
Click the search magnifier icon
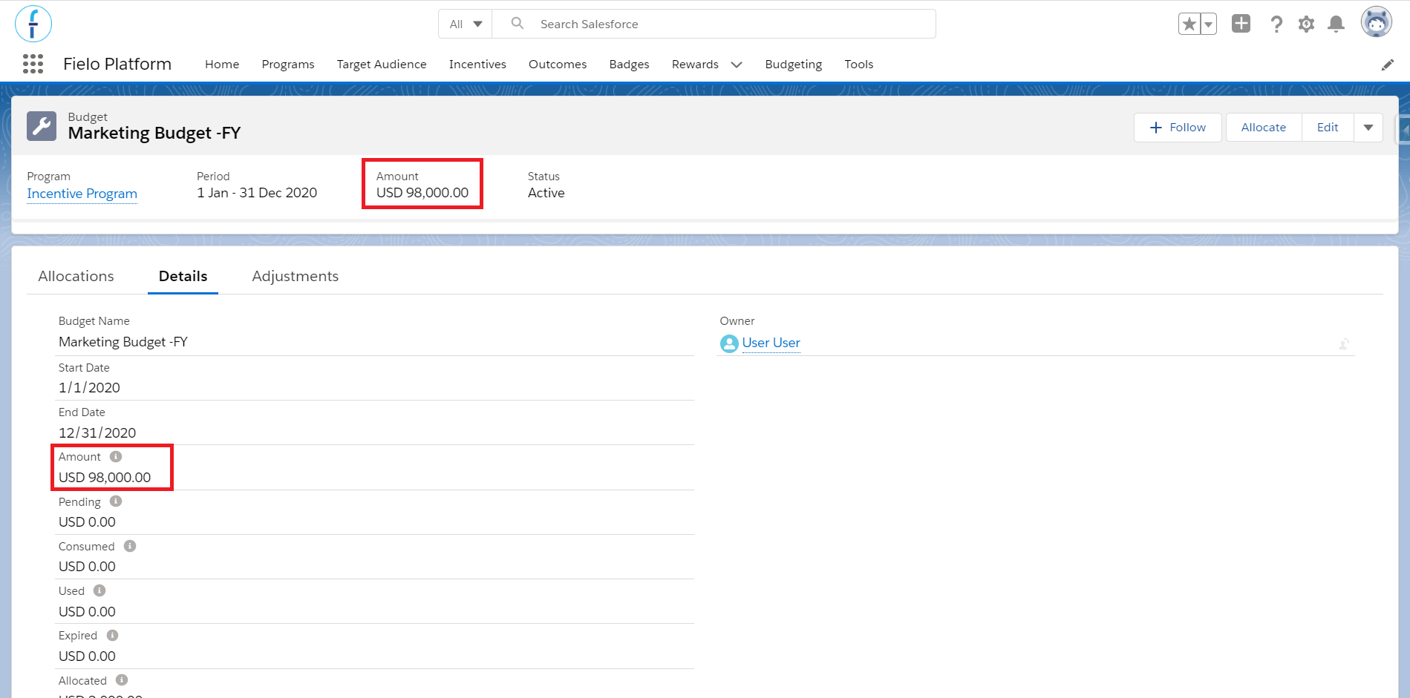518,24
